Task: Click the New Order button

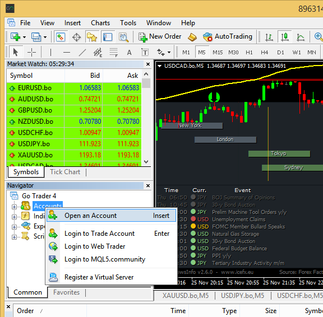Action: pyautogui.click(x=160, y=36)
